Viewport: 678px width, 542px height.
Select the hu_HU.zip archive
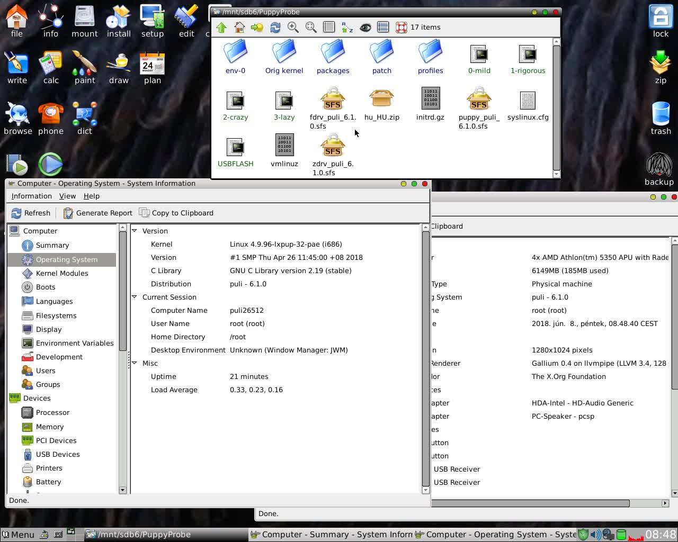click(x=382, y=104)
